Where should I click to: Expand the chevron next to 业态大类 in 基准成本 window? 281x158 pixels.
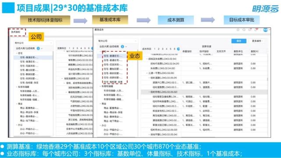(126, 47)
